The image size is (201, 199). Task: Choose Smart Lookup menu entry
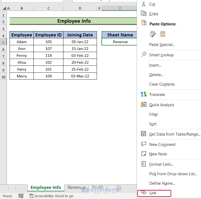(161, 55)
